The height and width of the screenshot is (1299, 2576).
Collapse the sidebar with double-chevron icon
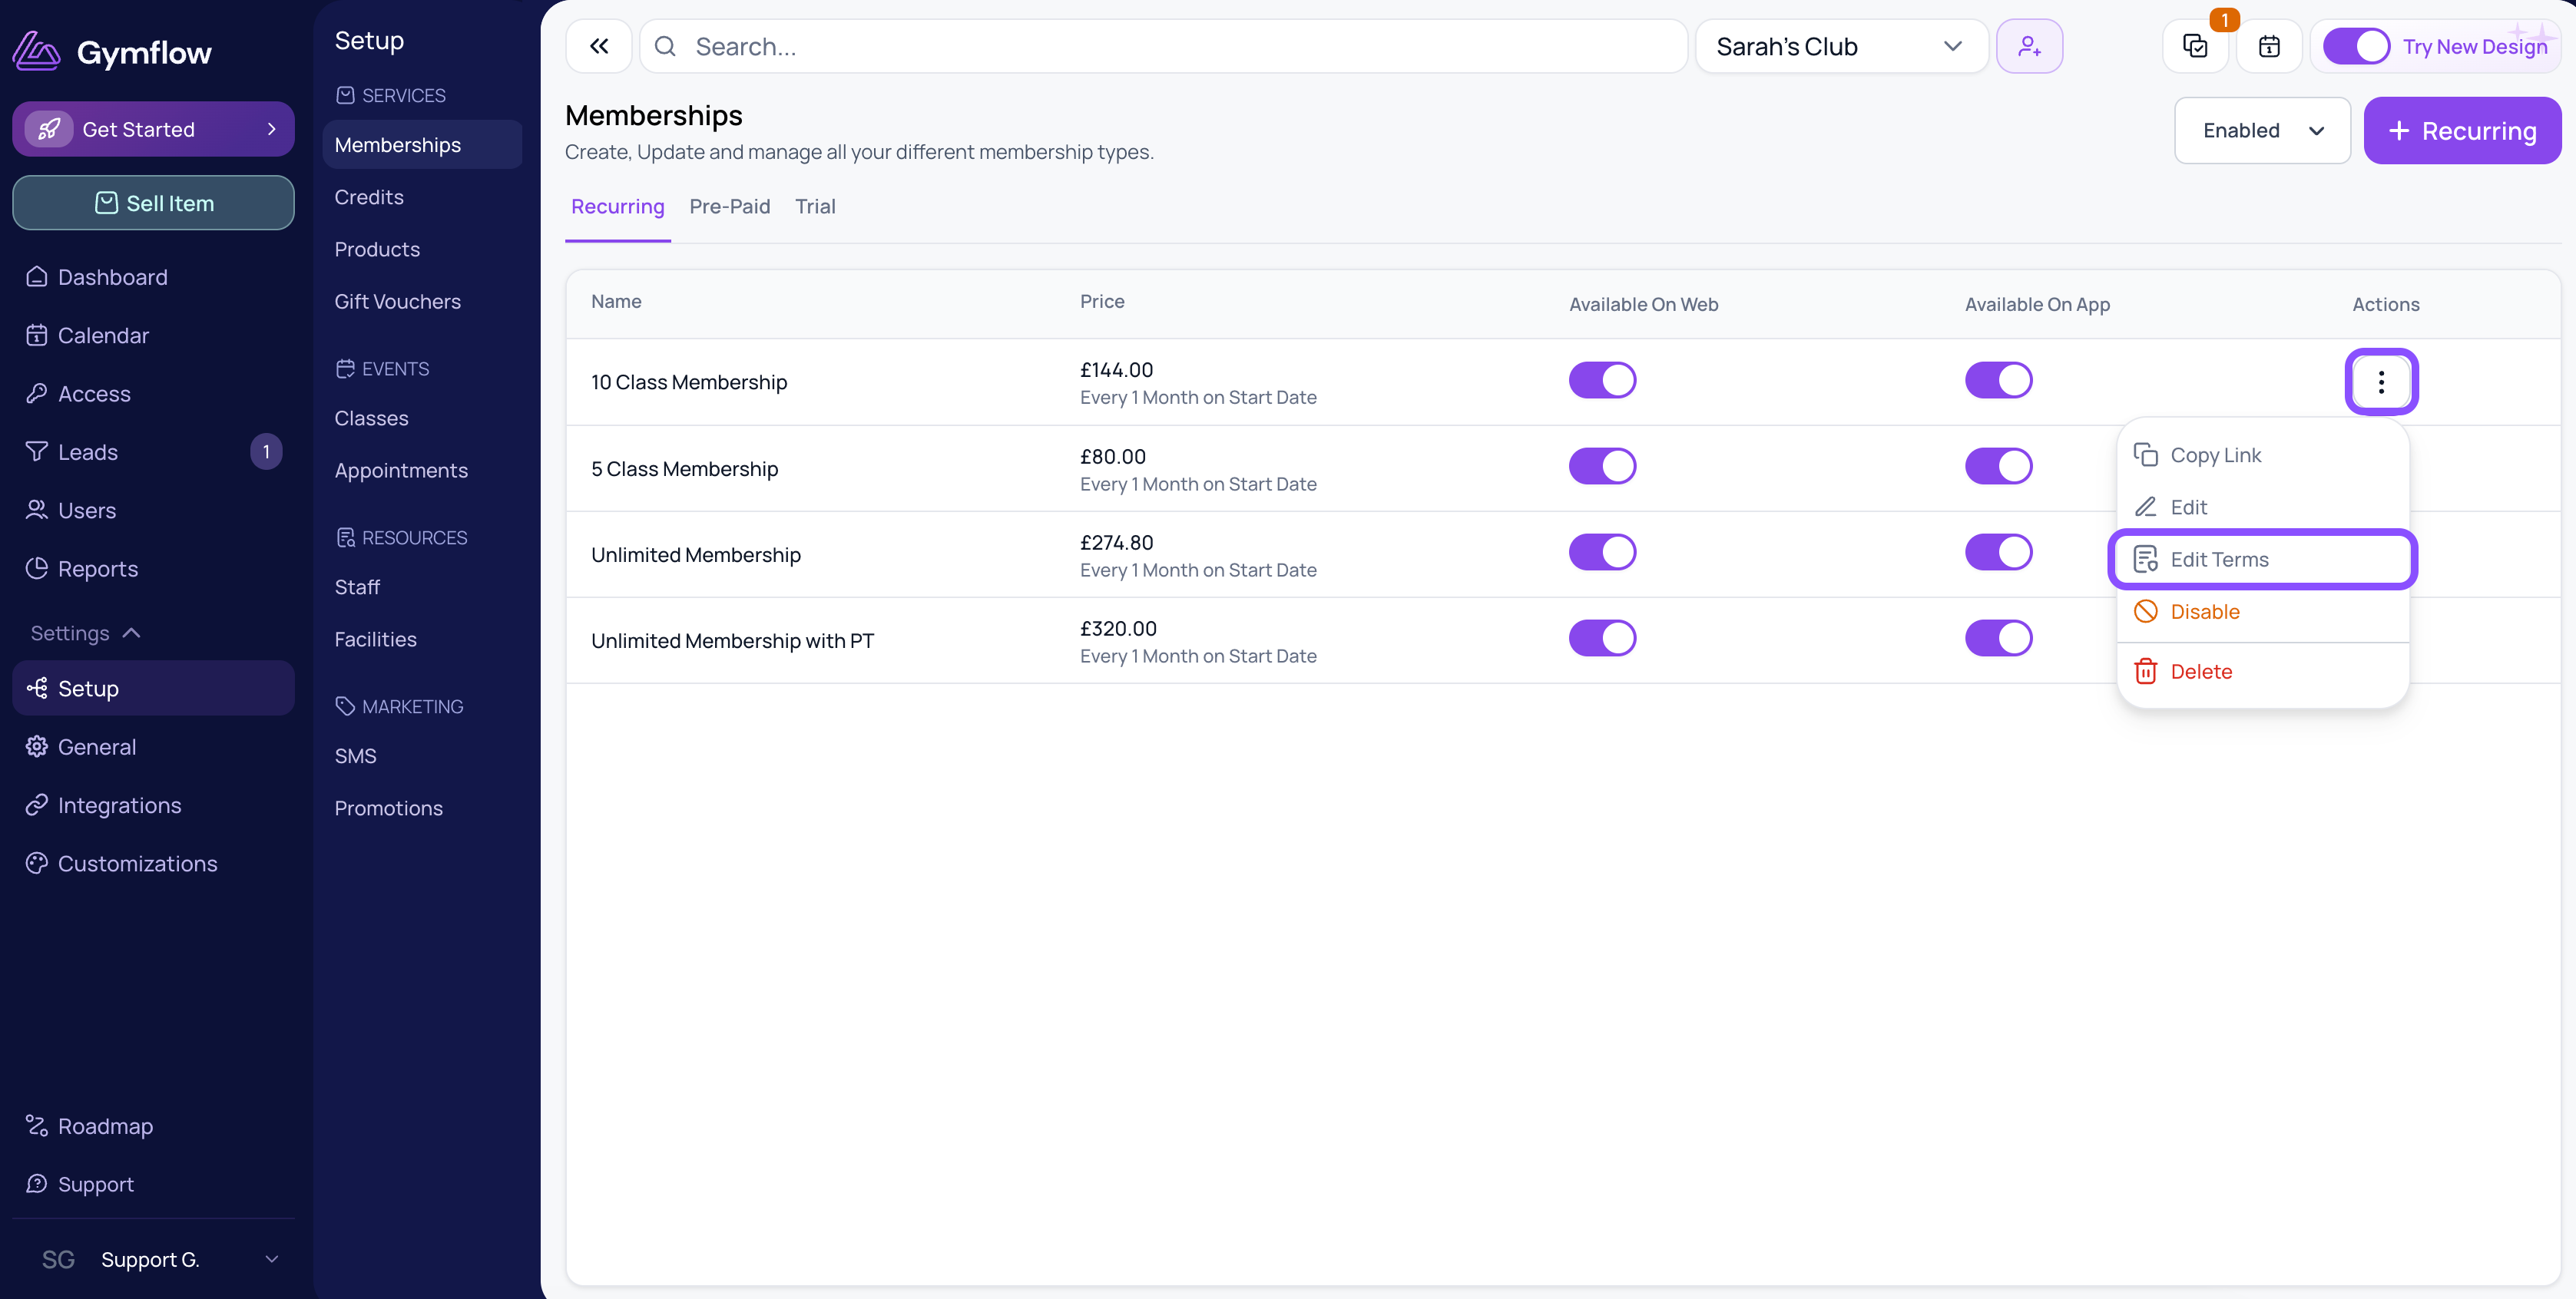pos(599,46)
